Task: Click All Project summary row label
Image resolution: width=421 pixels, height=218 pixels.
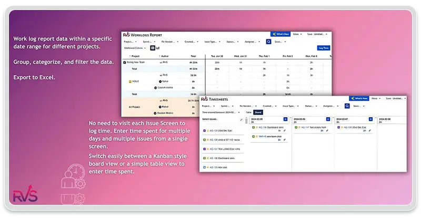Action: (134, 107)
